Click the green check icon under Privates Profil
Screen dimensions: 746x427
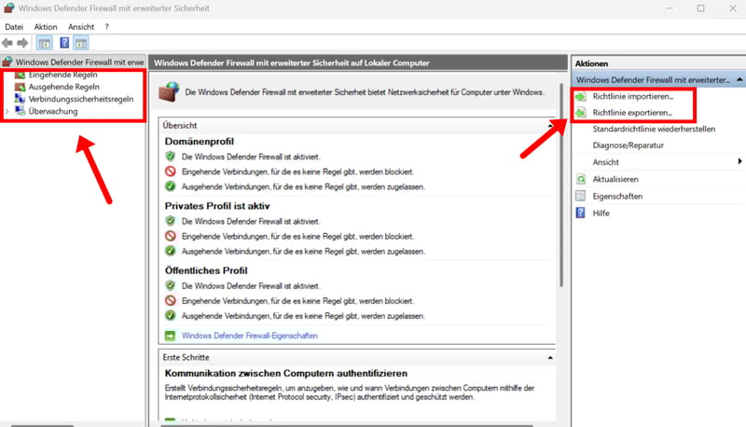click(x=171, y=251)
